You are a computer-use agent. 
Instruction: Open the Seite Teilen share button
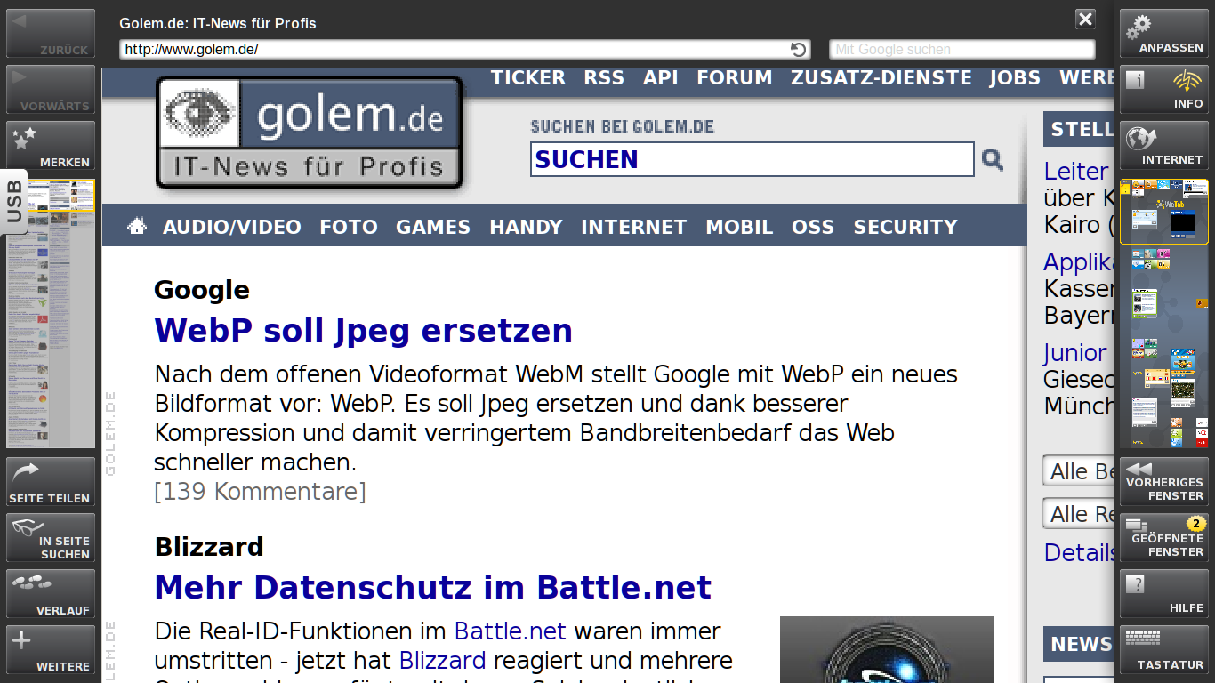coord(51,482)
